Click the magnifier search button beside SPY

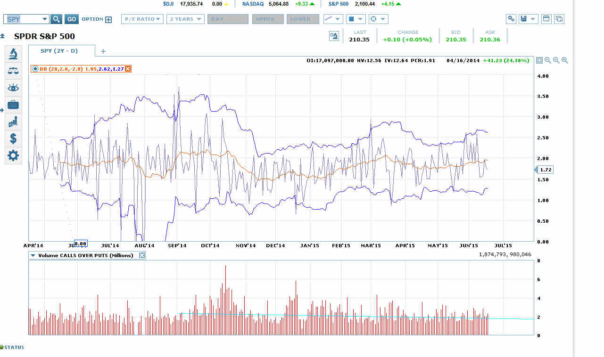(56, 19)
